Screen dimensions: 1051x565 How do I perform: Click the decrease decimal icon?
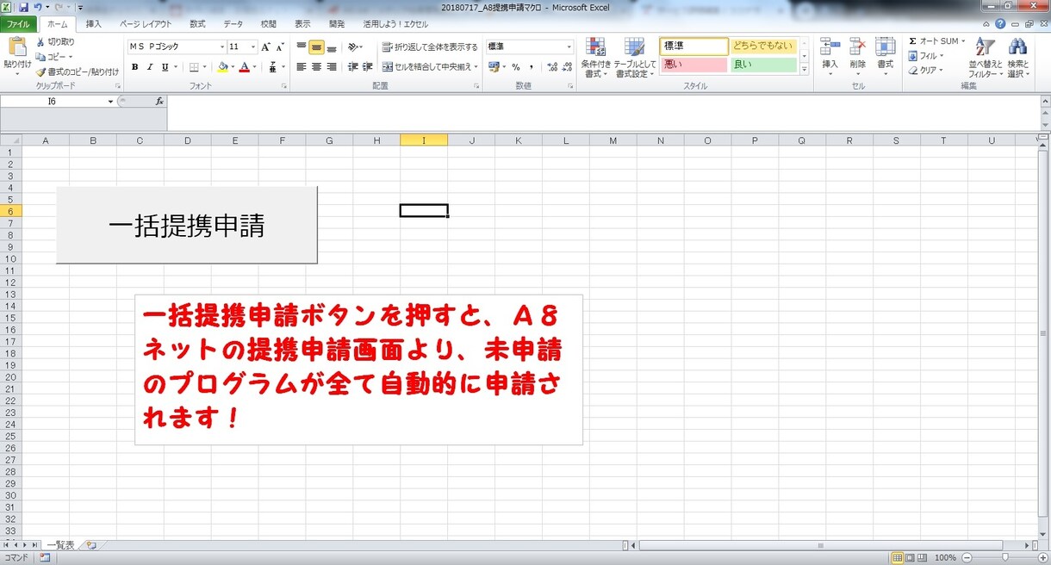click(x=568, y=66)
